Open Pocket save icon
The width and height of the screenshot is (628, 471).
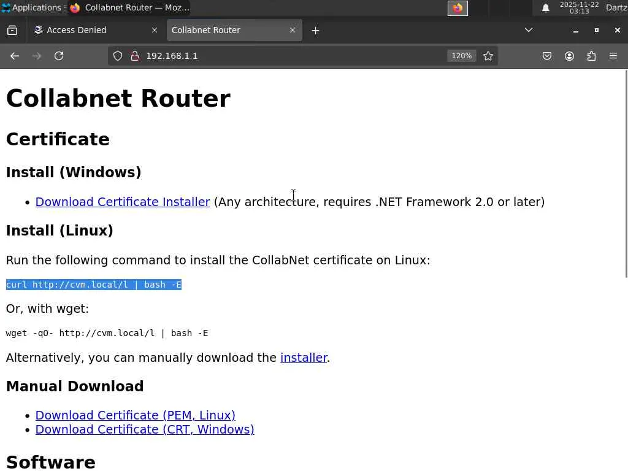click(546, 56)
